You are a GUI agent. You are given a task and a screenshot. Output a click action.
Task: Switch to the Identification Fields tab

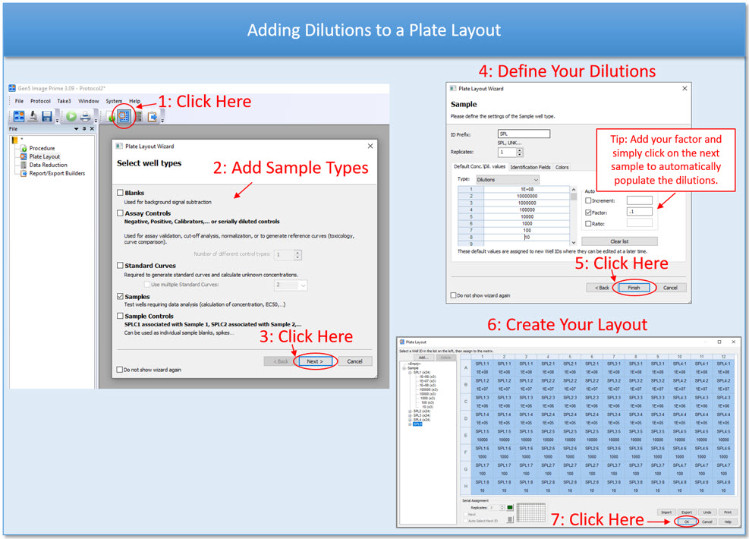click(530, 167)
